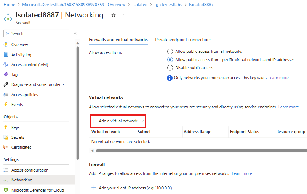Open the rg-devtestlabs breadcrumb link
The width and height of the screenshot is (307, 194).
(168, 5)
